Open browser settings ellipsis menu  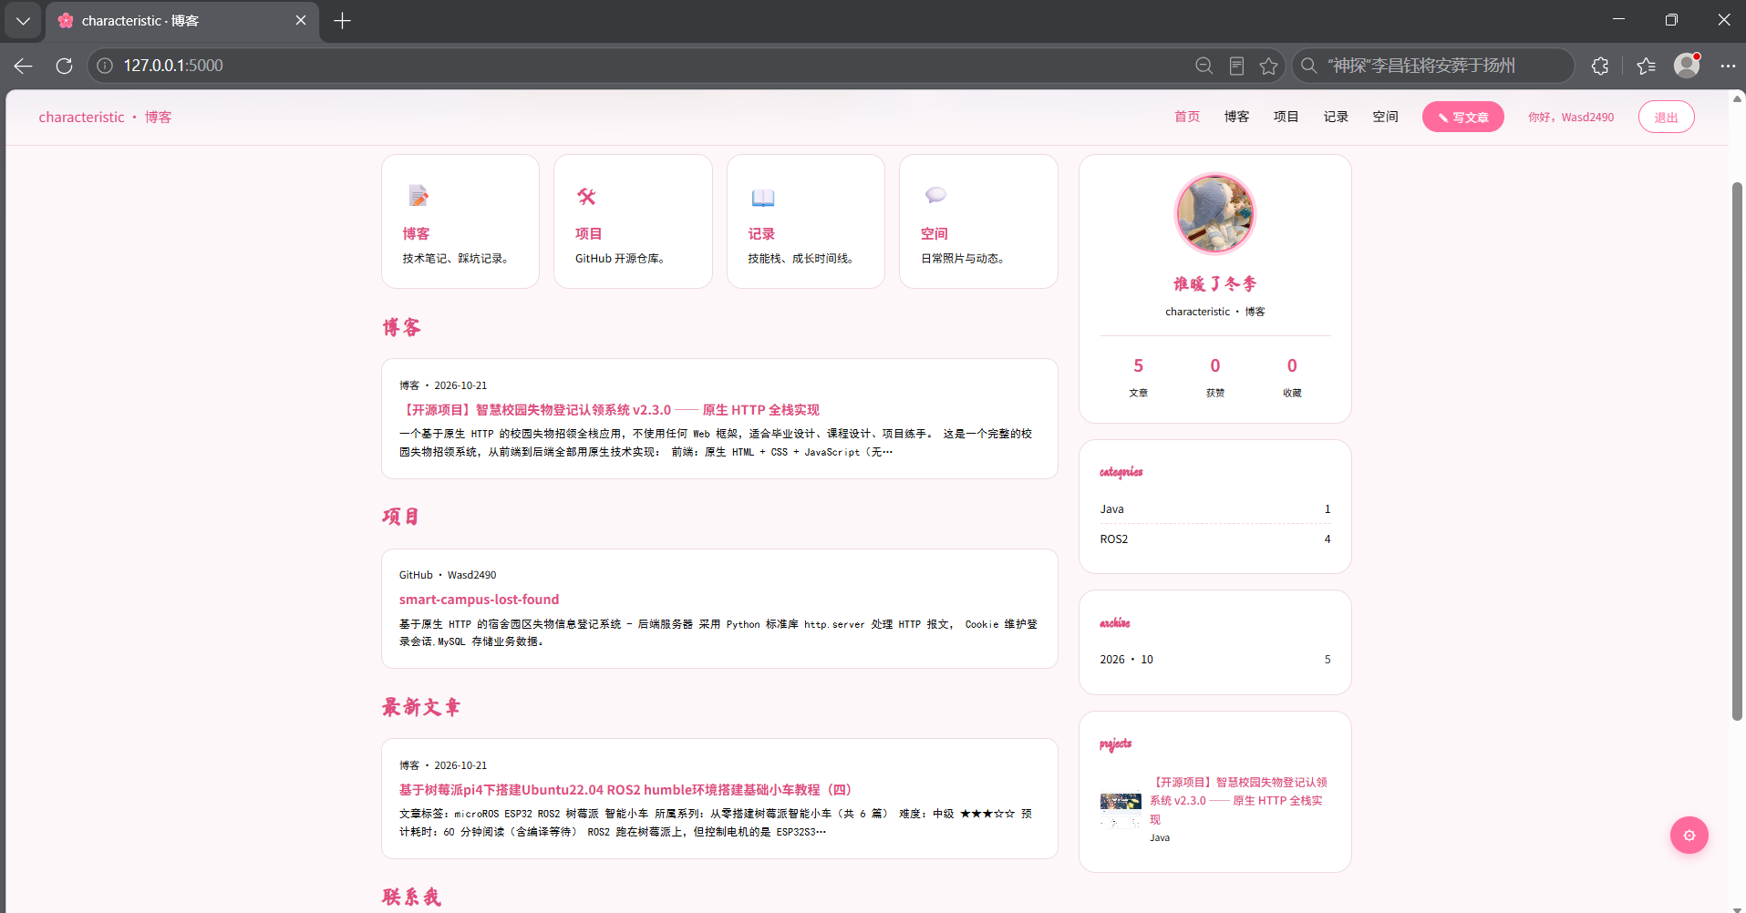pos(1728,66)
